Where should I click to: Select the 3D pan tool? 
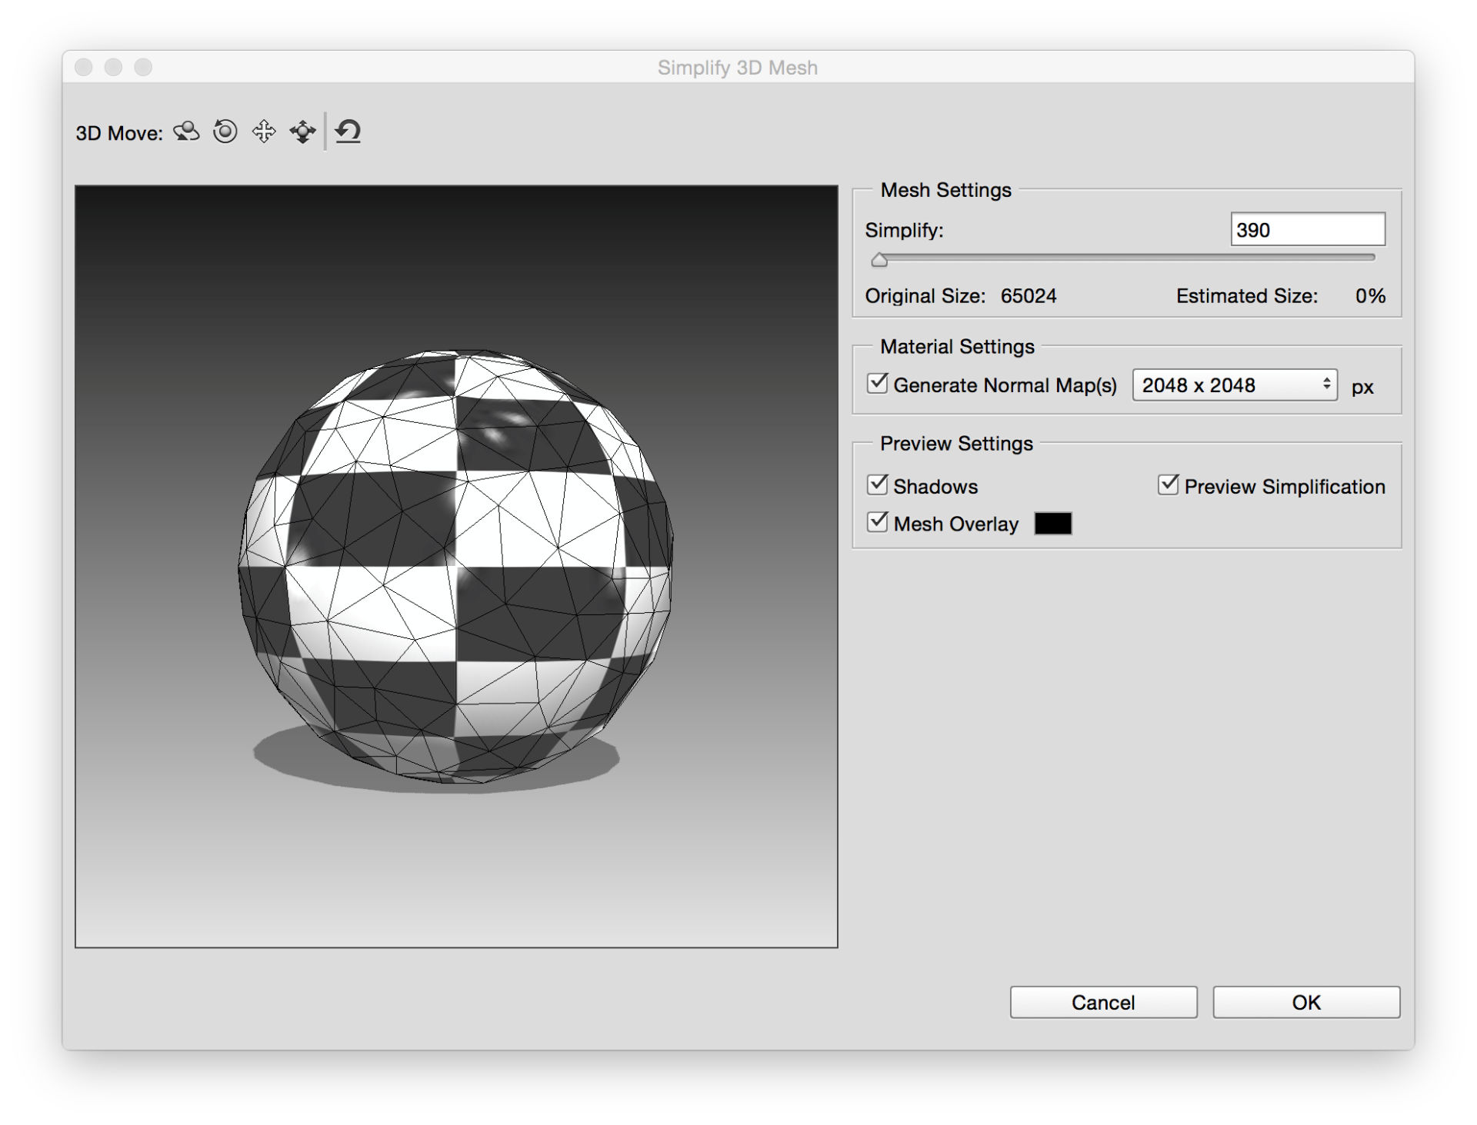coord(262,131)
